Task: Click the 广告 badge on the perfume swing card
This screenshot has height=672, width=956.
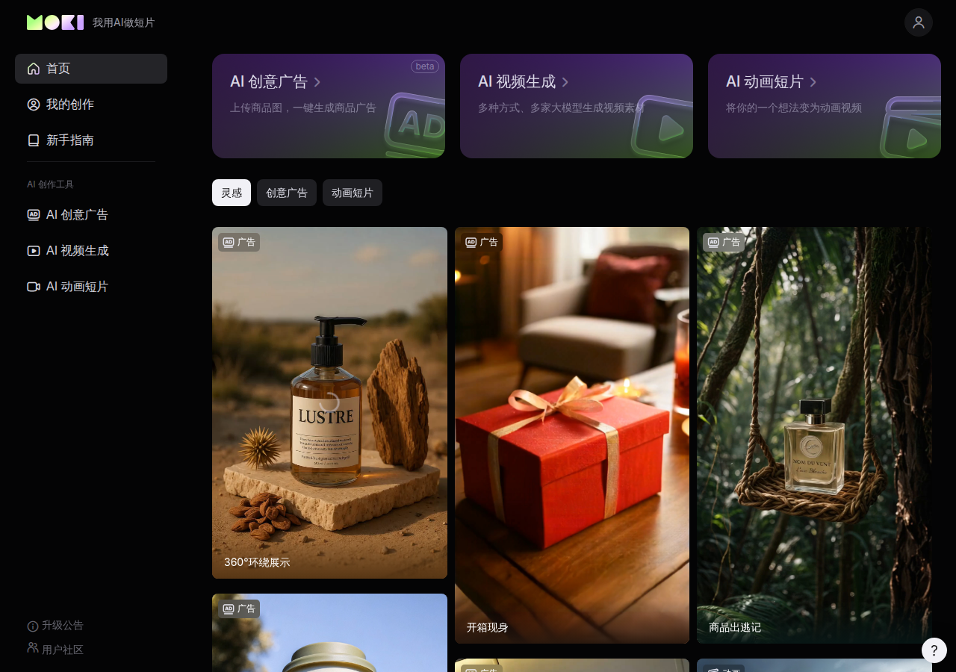Action: (724, 242)
